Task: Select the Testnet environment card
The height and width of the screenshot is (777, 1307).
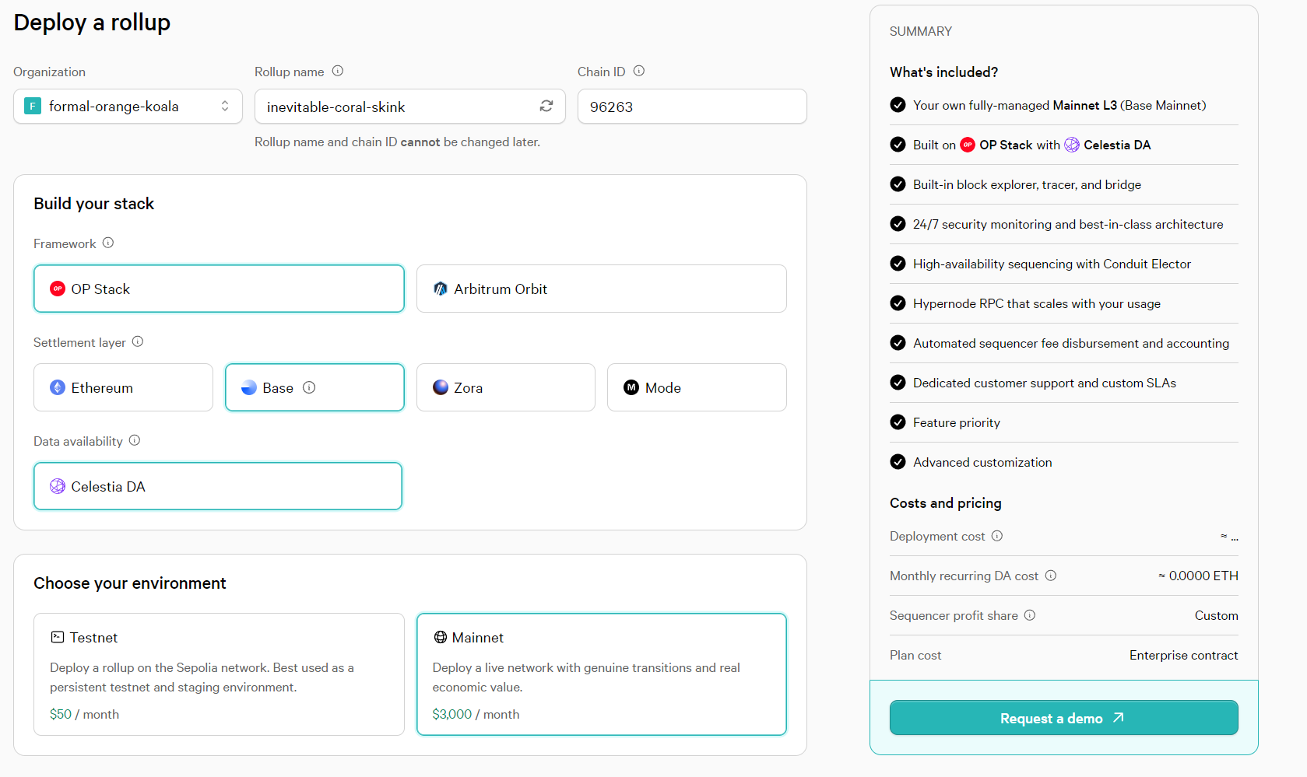Action: [219, 674]
